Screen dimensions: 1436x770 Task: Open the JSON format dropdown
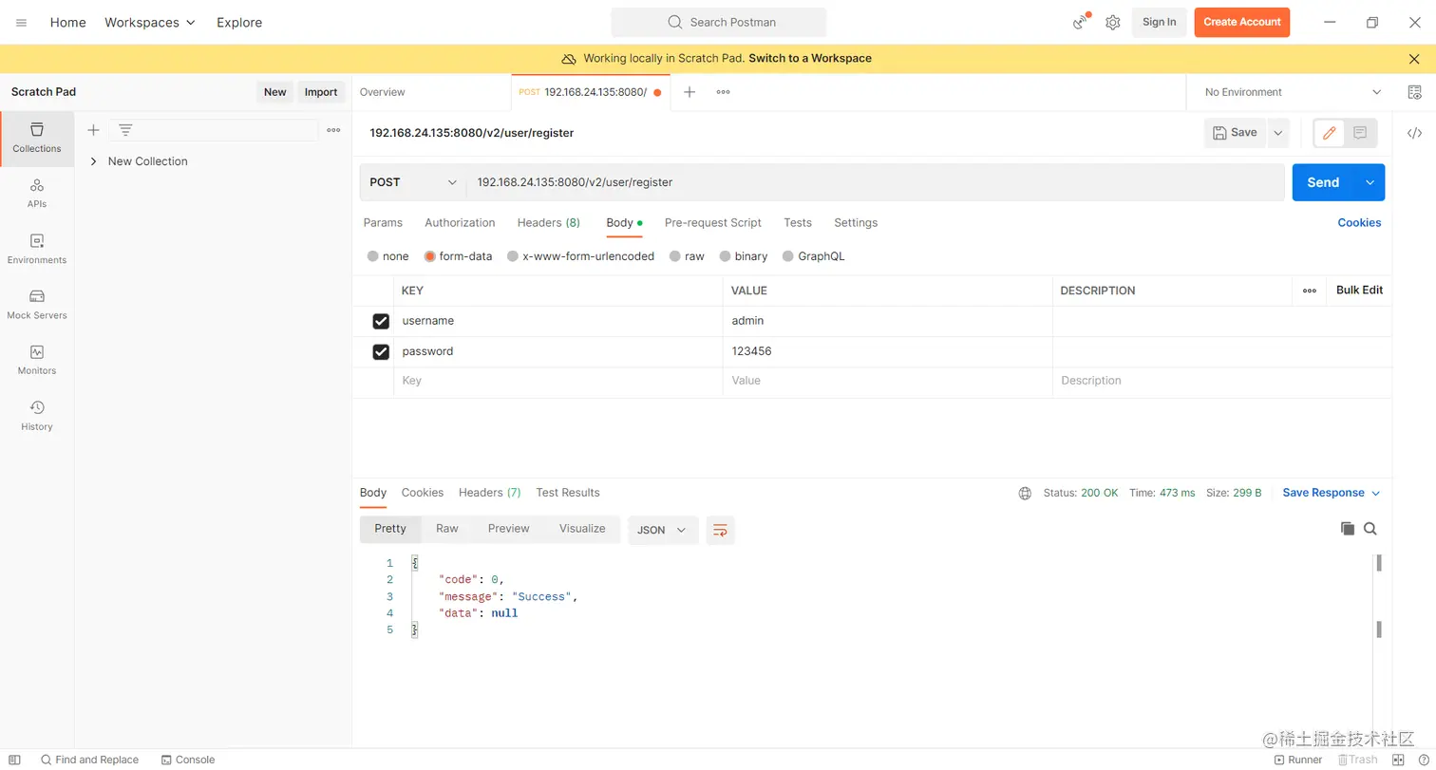click(663, 530)
